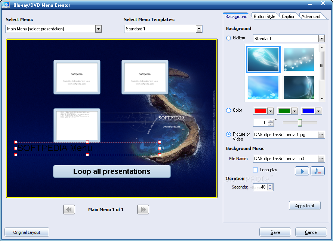Click the Cancel button
Screen dimensions: 333x241
pos(311,232)
